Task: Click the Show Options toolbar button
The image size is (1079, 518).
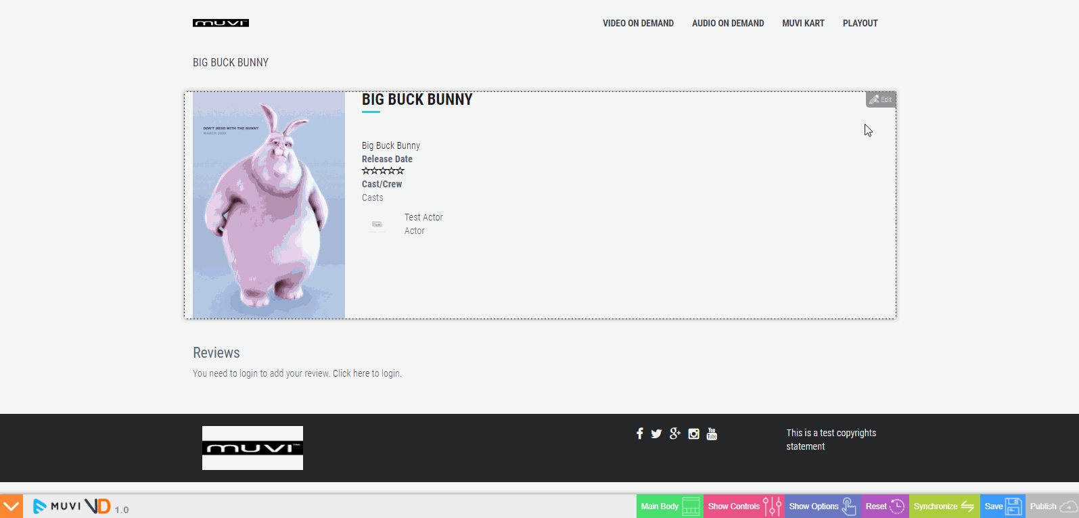Action: click(823, 506)
